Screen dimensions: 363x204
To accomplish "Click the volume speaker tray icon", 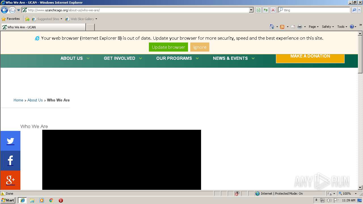I will coord(329,200).
